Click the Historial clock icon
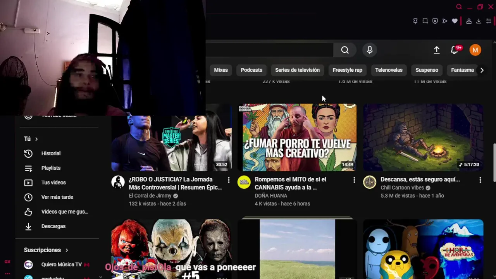The height and width of the screenshot is (279, 496). 28,153
